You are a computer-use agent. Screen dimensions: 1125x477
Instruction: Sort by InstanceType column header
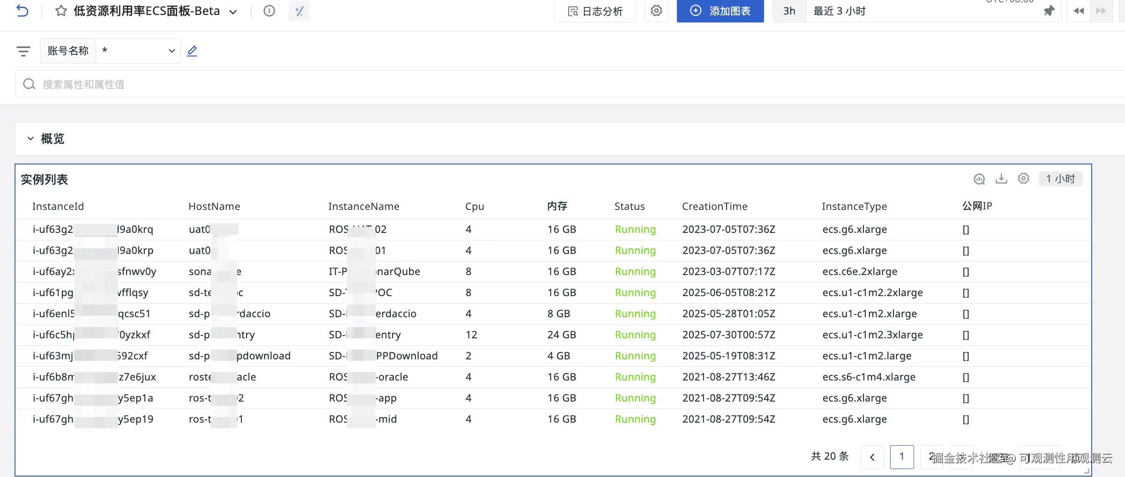[855, 207]
